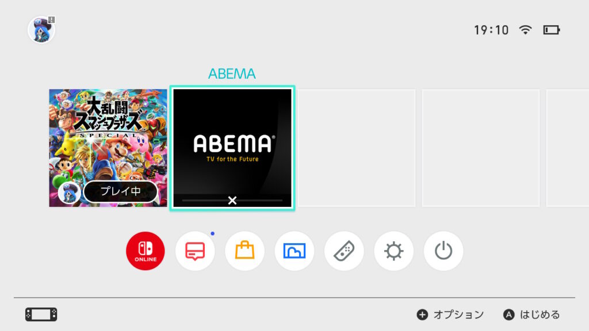Click the はじめる button
The height and width of the screenshot is (331, 589).
[531, 314]
